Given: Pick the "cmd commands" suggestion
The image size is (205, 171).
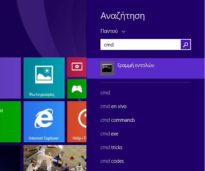Looking at the screenshot, I should tap(118, 120).
